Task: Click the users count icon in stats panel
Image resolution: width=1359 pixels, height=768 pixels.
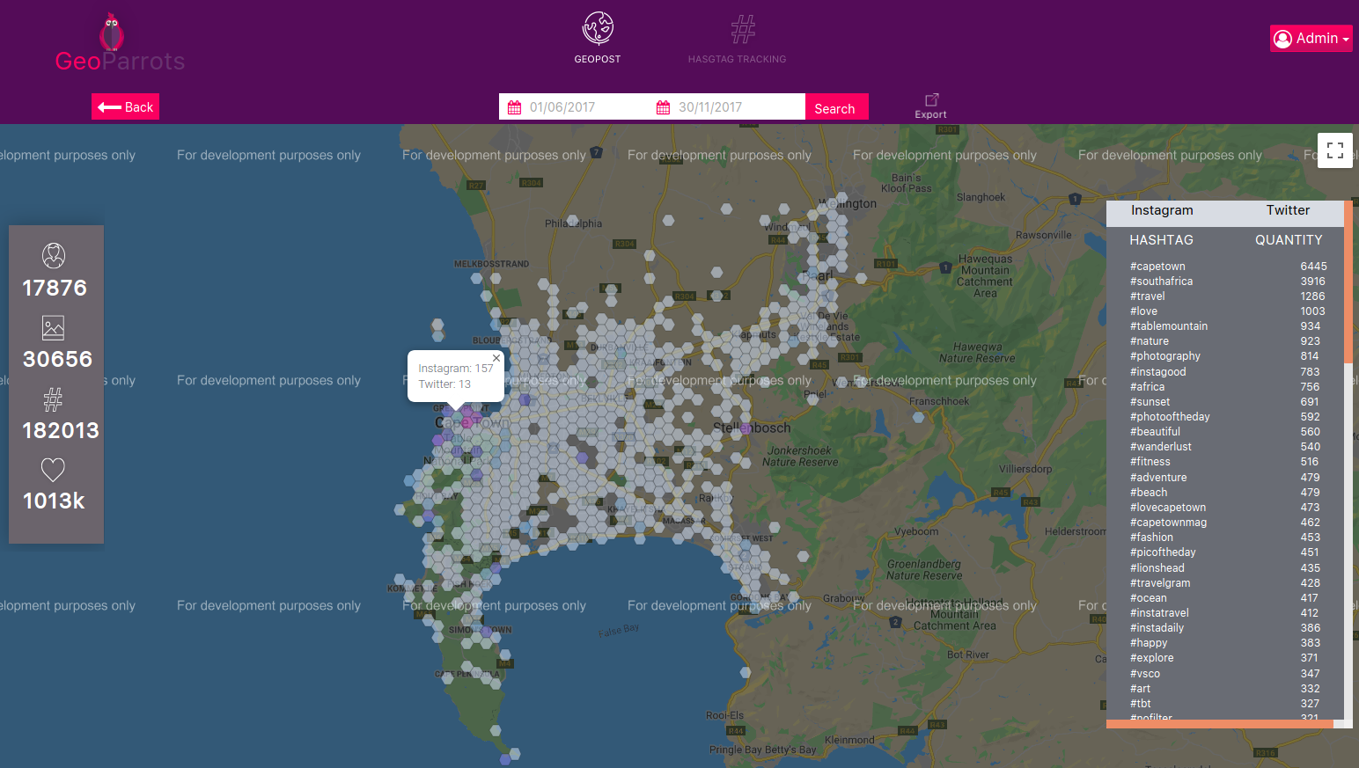Action: [54, 256]
